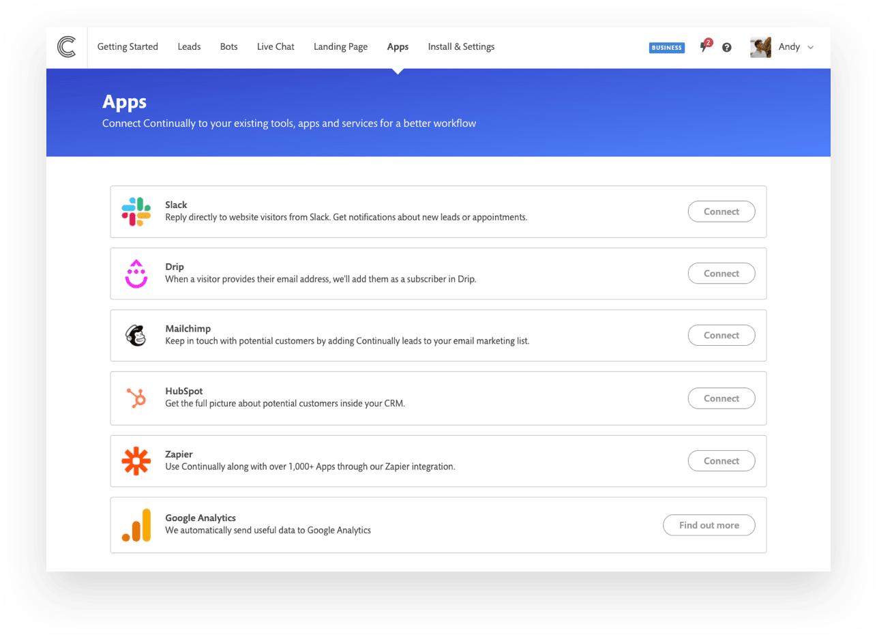Click the Google Analytics title text
Image resolution: width=877 pixels, height=637 pixels.
200,518
